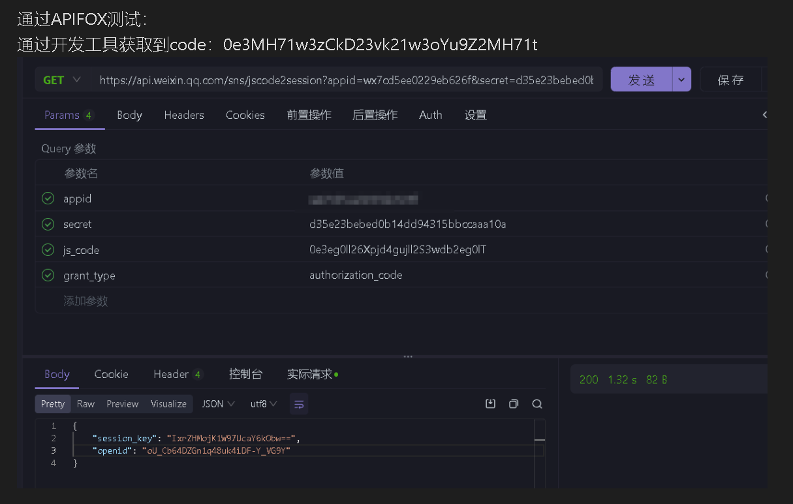Open the 设置 tab
The height and width of the screenshot is (504, 793).
click(x=476, y=115)
